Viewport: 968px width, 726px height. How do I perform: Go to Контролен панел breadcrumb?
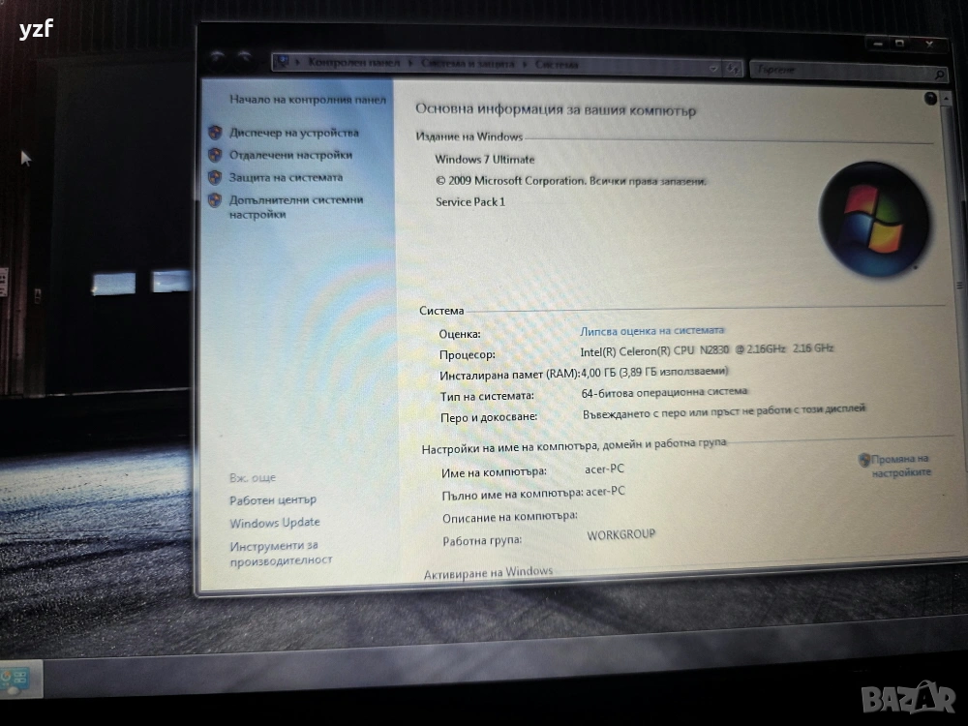354,63
